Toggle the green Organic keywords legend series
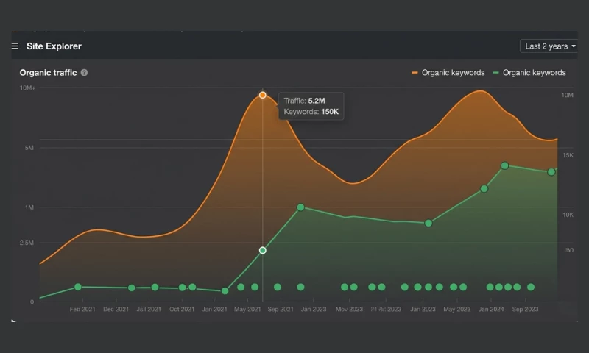The height and width of the screenshot is (353, 589). click(x=529, y=73)
